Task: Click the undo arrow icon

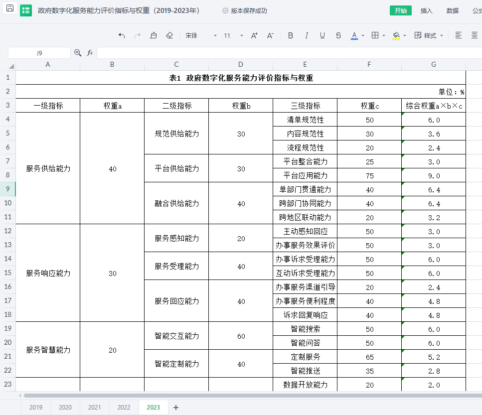Action: tap(122, 35)
